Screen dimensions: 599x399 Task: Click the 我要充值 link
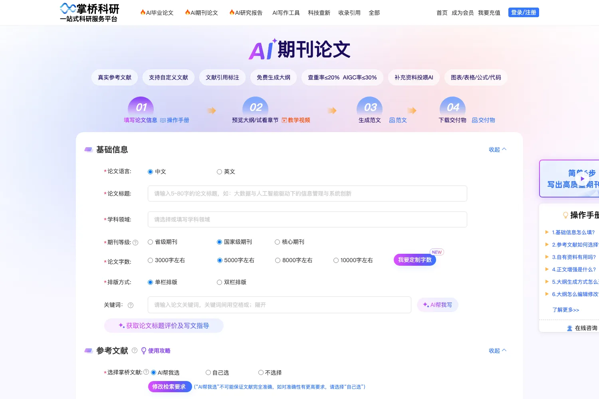tap(489, 13)
